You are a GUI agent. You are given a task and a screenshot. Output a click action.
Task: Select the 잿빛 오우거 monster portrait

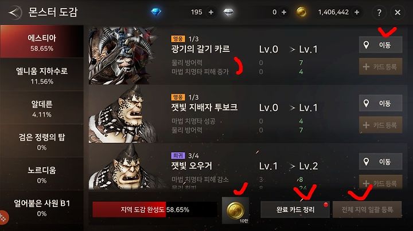tap(123, 166)
